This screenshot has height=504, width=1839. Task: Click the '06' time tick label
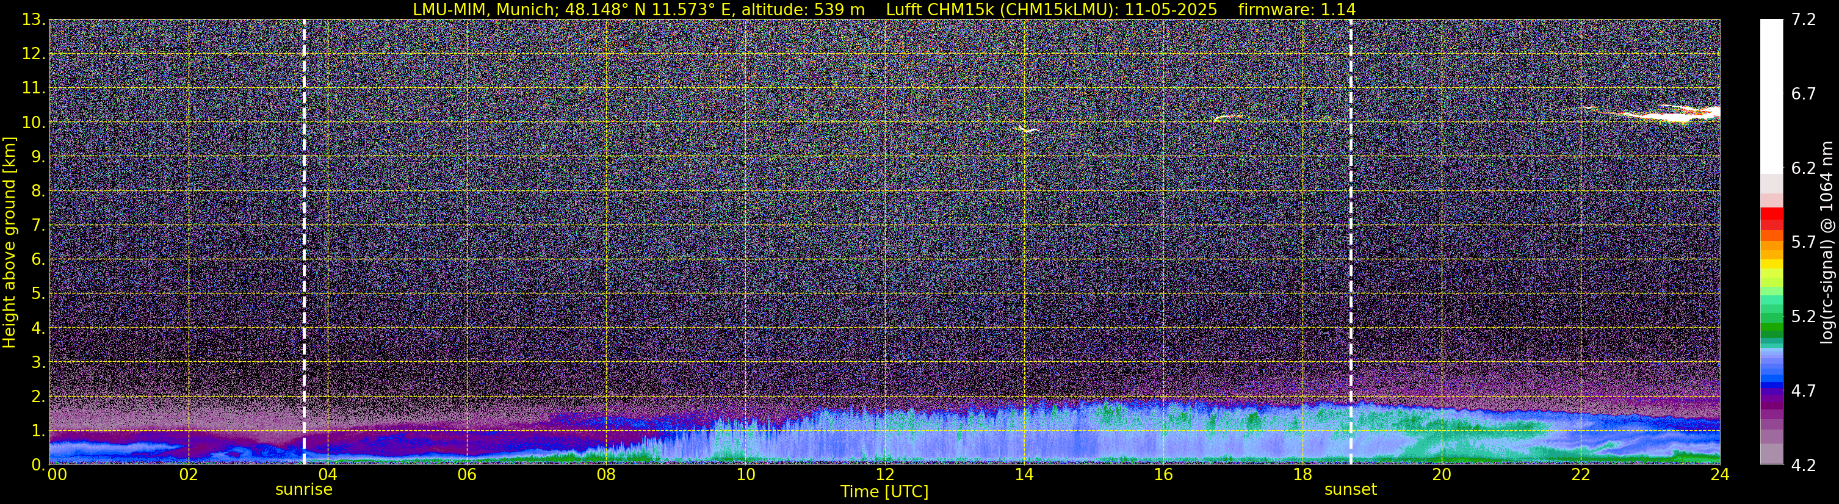click(x=466, y=475)
